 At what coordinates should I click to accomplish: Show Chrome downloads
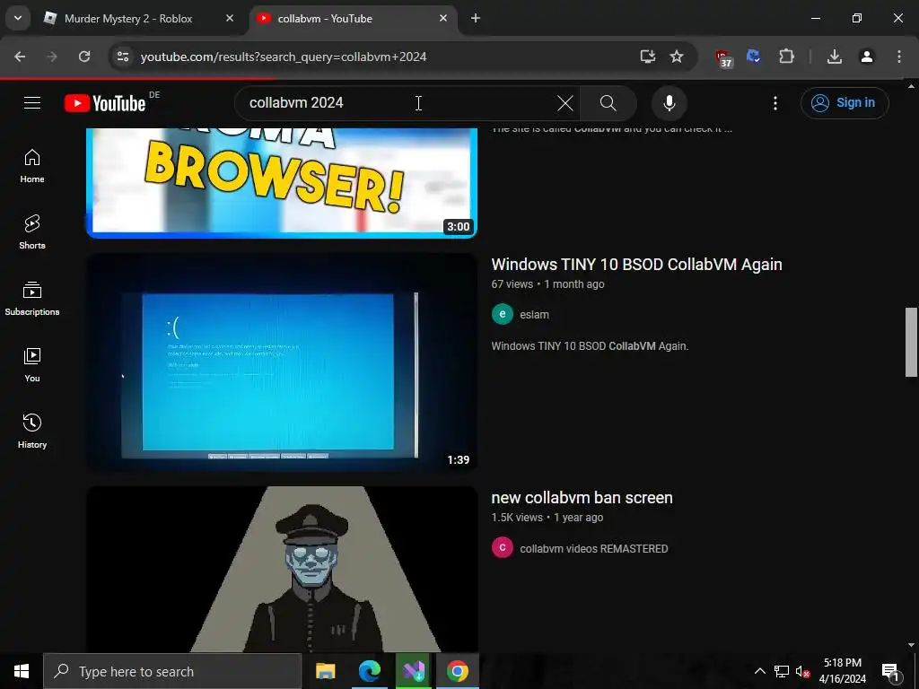coord(835,57)
